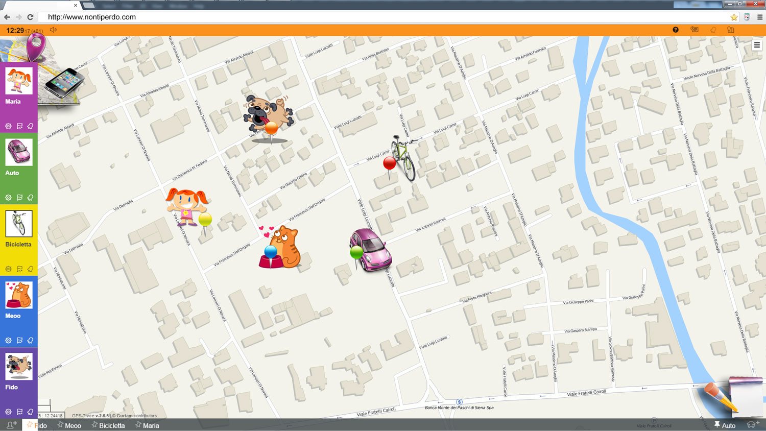
Task: Click the bell icon on the Fido card
Action: click(x=30, y=412)
